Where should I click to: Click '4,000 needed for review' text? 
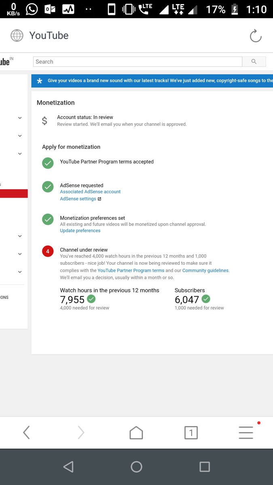tap(85, 308)
